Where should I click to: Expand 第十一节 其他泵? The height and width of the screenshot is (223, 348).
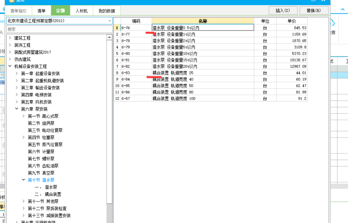24,201
